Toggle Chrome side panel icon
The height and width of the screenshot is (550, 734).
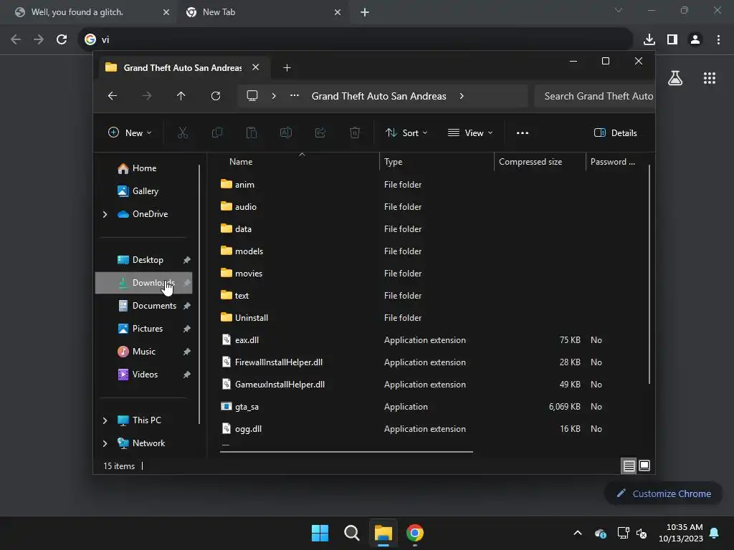click(x=672, y=39)
